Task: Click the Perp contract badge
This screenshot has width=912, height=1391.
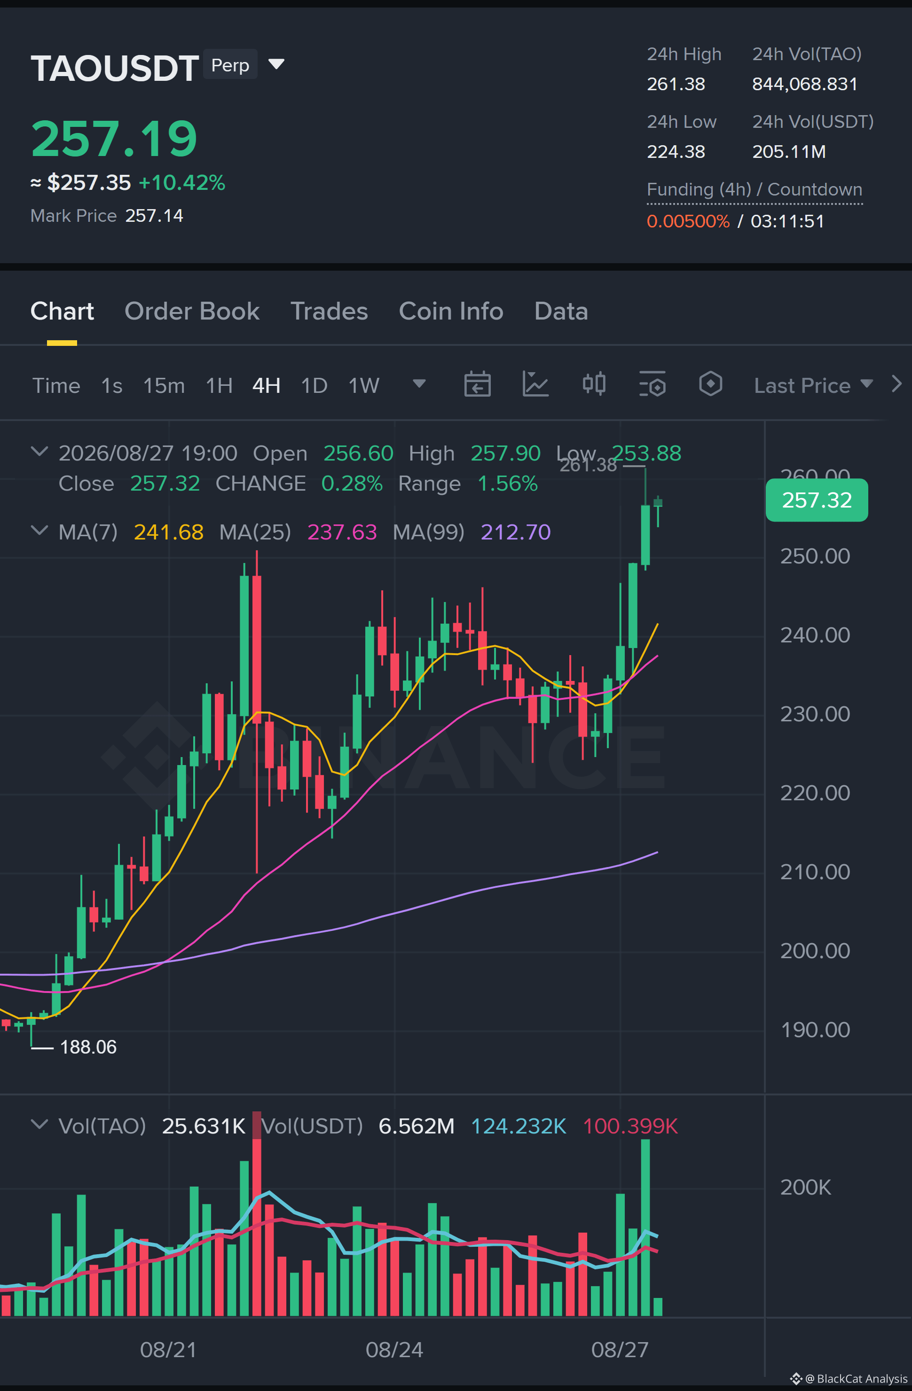Action: (x=230, y=65)
